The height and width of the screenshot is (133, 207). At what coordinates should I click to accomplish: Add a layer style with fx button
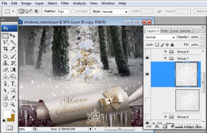(x=157, y=127)
